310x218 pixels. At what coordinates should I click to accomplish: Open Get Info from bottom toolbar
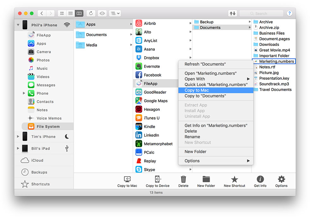pos(260,179)
